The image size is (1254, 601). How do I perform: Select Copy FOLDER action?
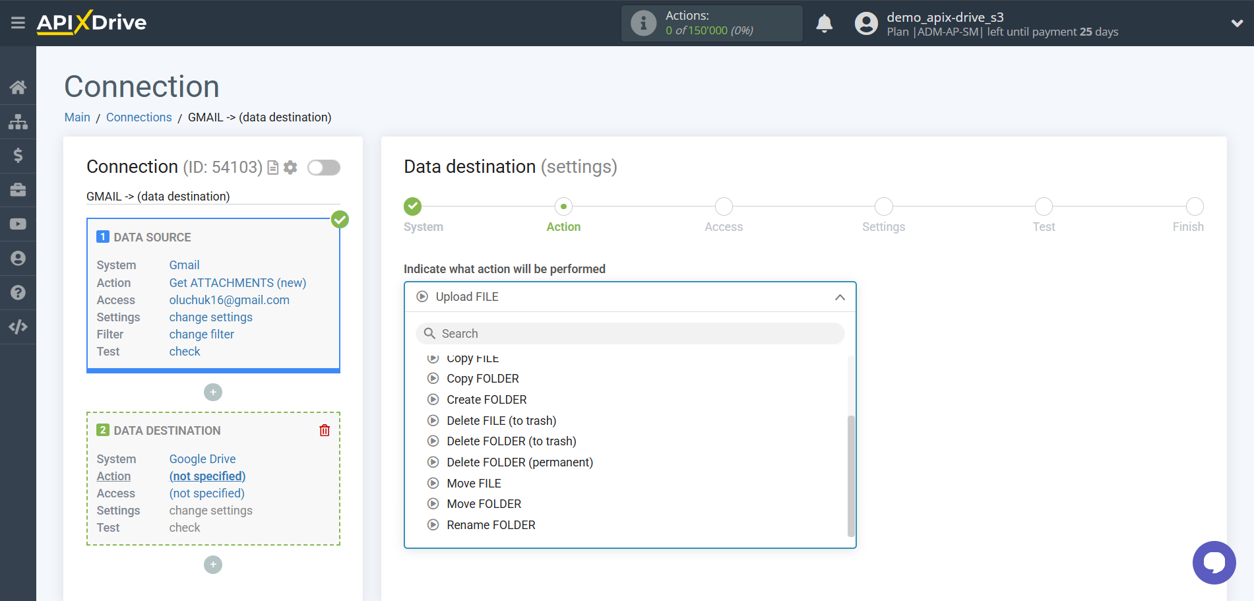(483, 379)
